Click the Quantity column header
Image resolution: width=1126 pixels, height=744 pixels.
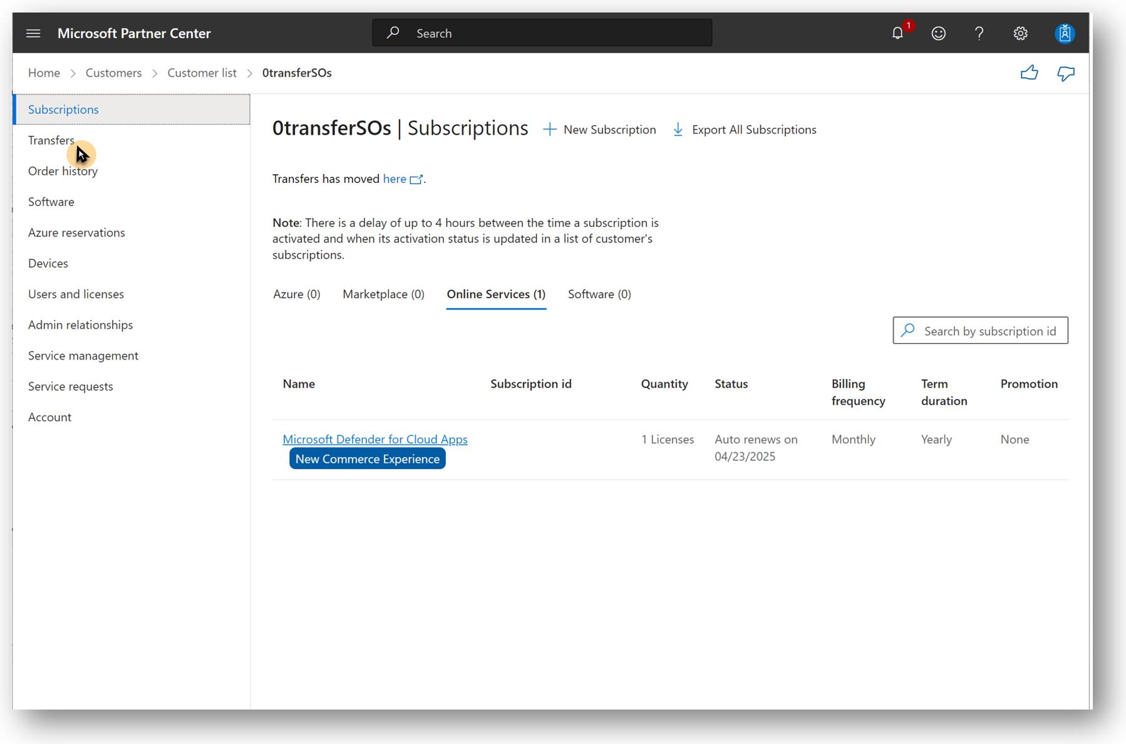664,383
